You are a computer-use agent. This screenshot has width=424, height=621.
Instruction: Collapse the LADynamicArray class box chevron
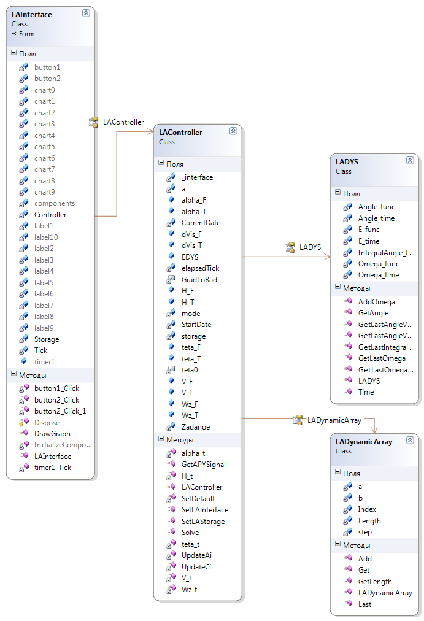pos(409,440)
